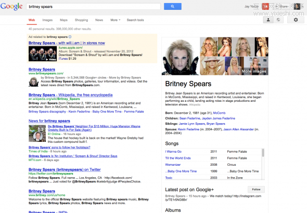Open Search tools options

135,20
